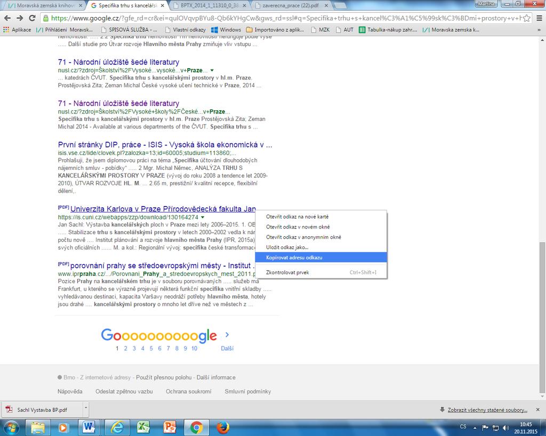Open the Tabulka-nákup zahr... bookmark
The image size is (546, 436).
tap(388, 30)
